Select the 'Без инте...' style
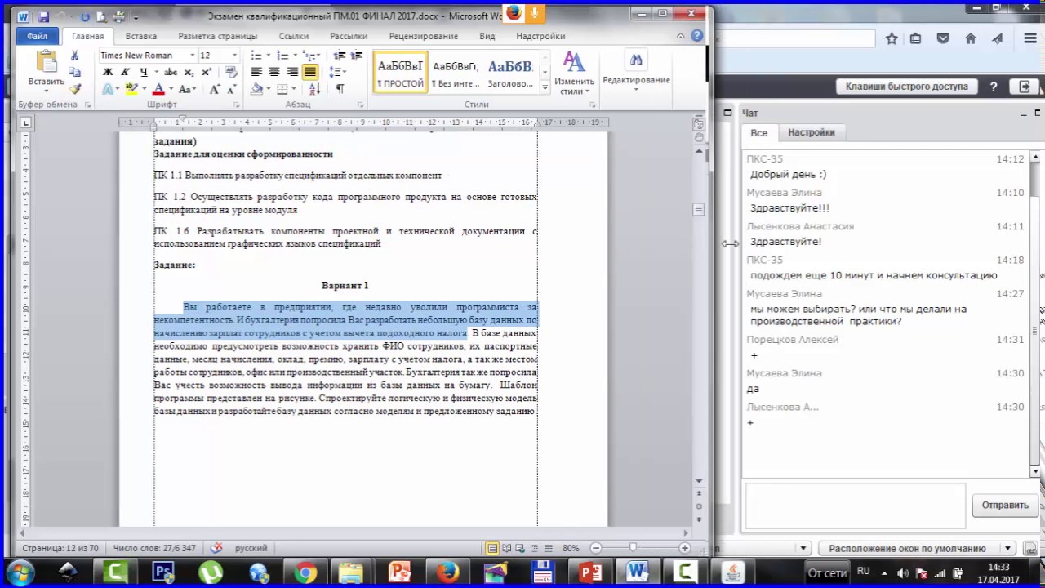The width and height of the screenshot is (1045, 588). pos(455,72)
